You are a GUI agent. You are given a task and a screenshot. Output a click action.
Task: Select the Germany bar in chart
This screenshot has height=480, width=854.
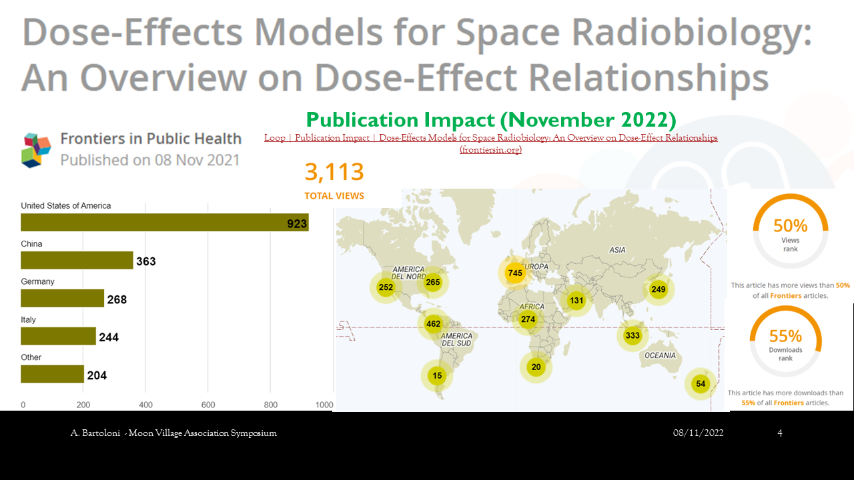(62, 298)
